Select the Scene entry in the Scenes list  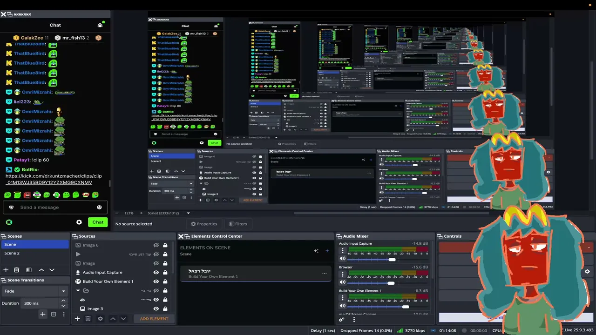click(35, 244)
